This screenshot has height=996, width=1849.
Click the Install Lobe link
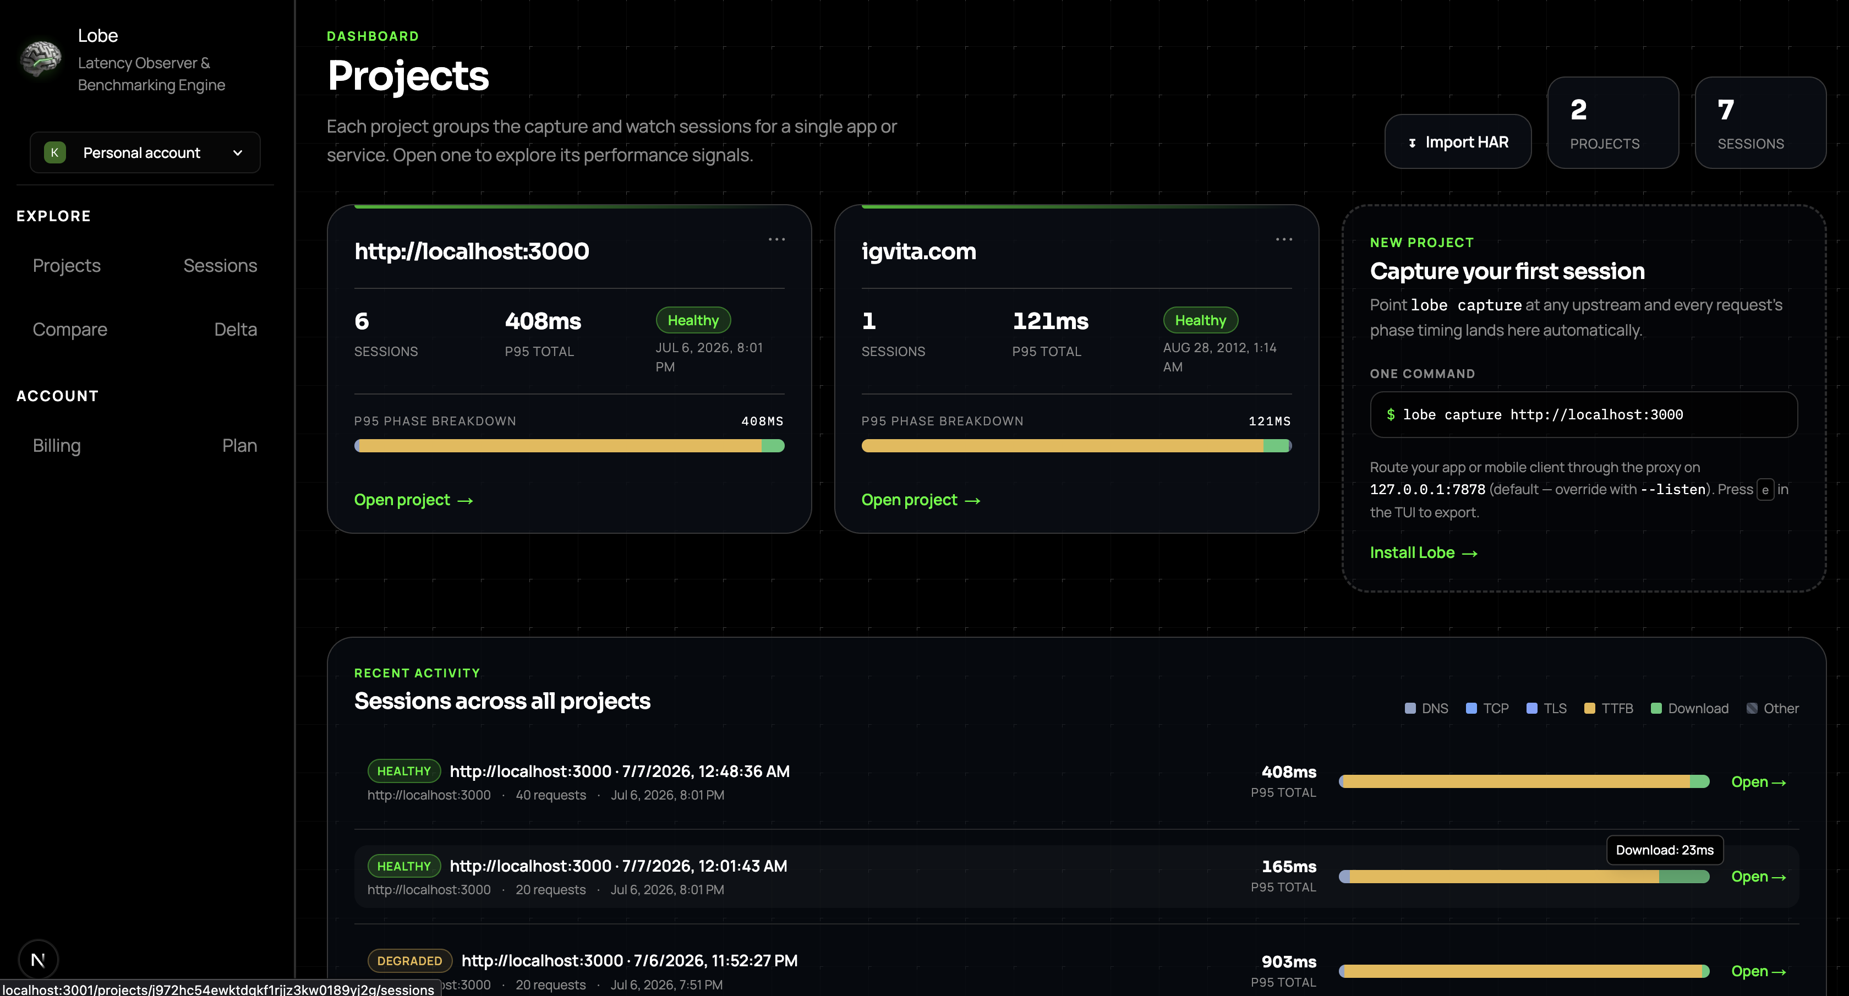[x=1424, y=552]
